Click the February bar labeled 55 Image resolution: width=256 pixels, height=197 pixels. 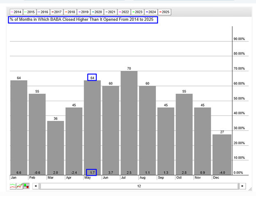click(37, 134)
